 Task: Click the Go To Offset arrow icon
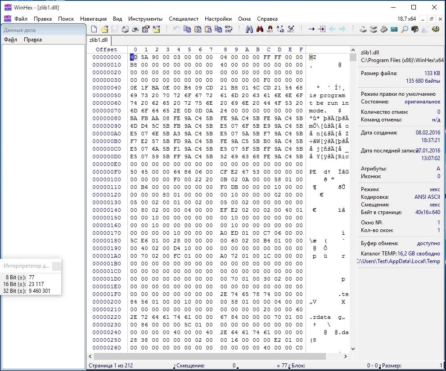coord(312,29)
